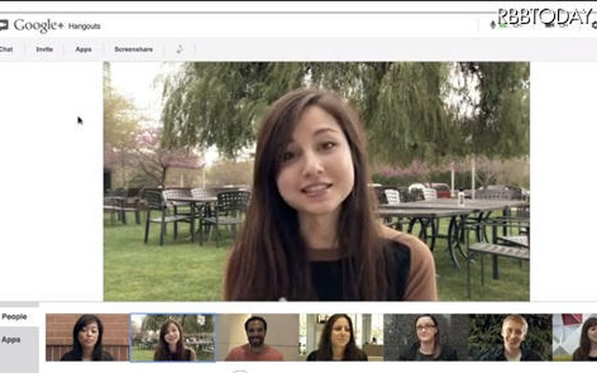Screen dimensions: 597x373
Task: Click the Hangouts label next to Google+
Action: pos(84,26)
